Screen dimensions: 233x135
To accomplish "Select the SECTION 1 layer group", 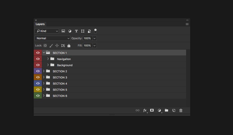I will click(x=114, y=53).
